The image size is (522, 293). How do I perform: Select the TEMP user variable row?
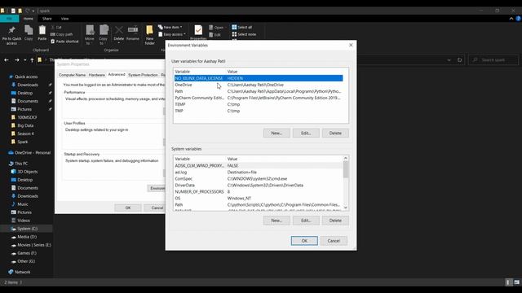(x=259, y=104)
